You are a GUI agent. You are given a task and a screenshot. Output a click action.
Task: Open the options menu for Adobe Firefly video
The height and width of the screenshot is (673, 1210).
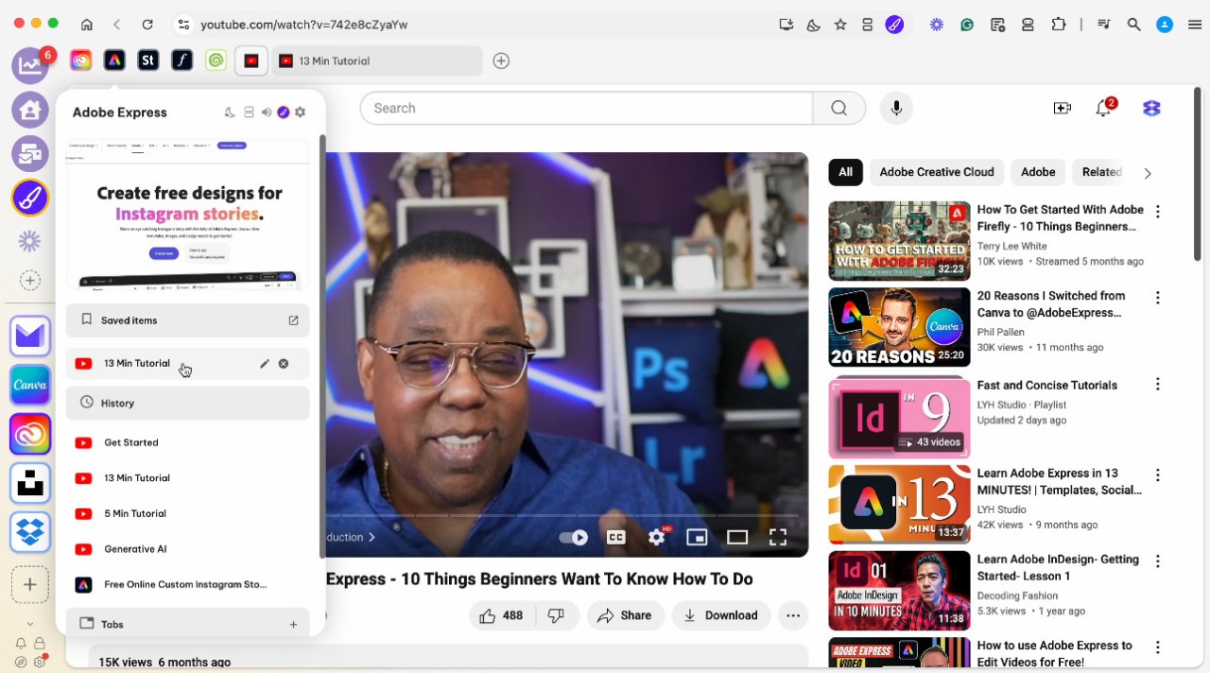[1158, 212]
